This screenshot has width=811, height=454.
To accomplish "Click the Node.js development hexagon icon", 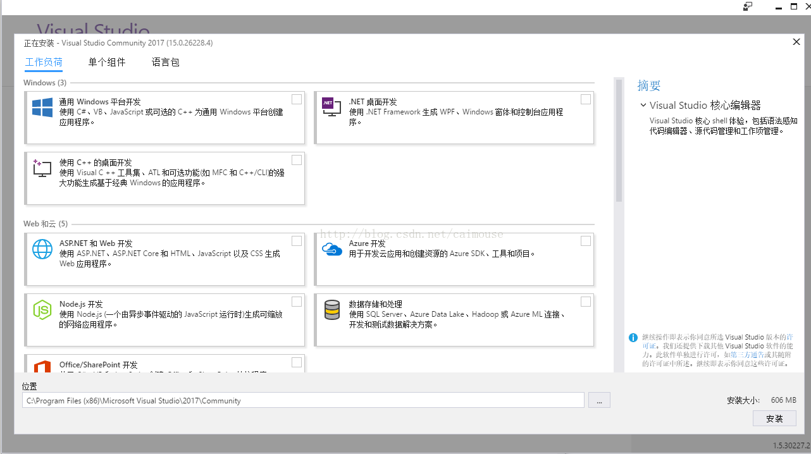I will [42, 310].
